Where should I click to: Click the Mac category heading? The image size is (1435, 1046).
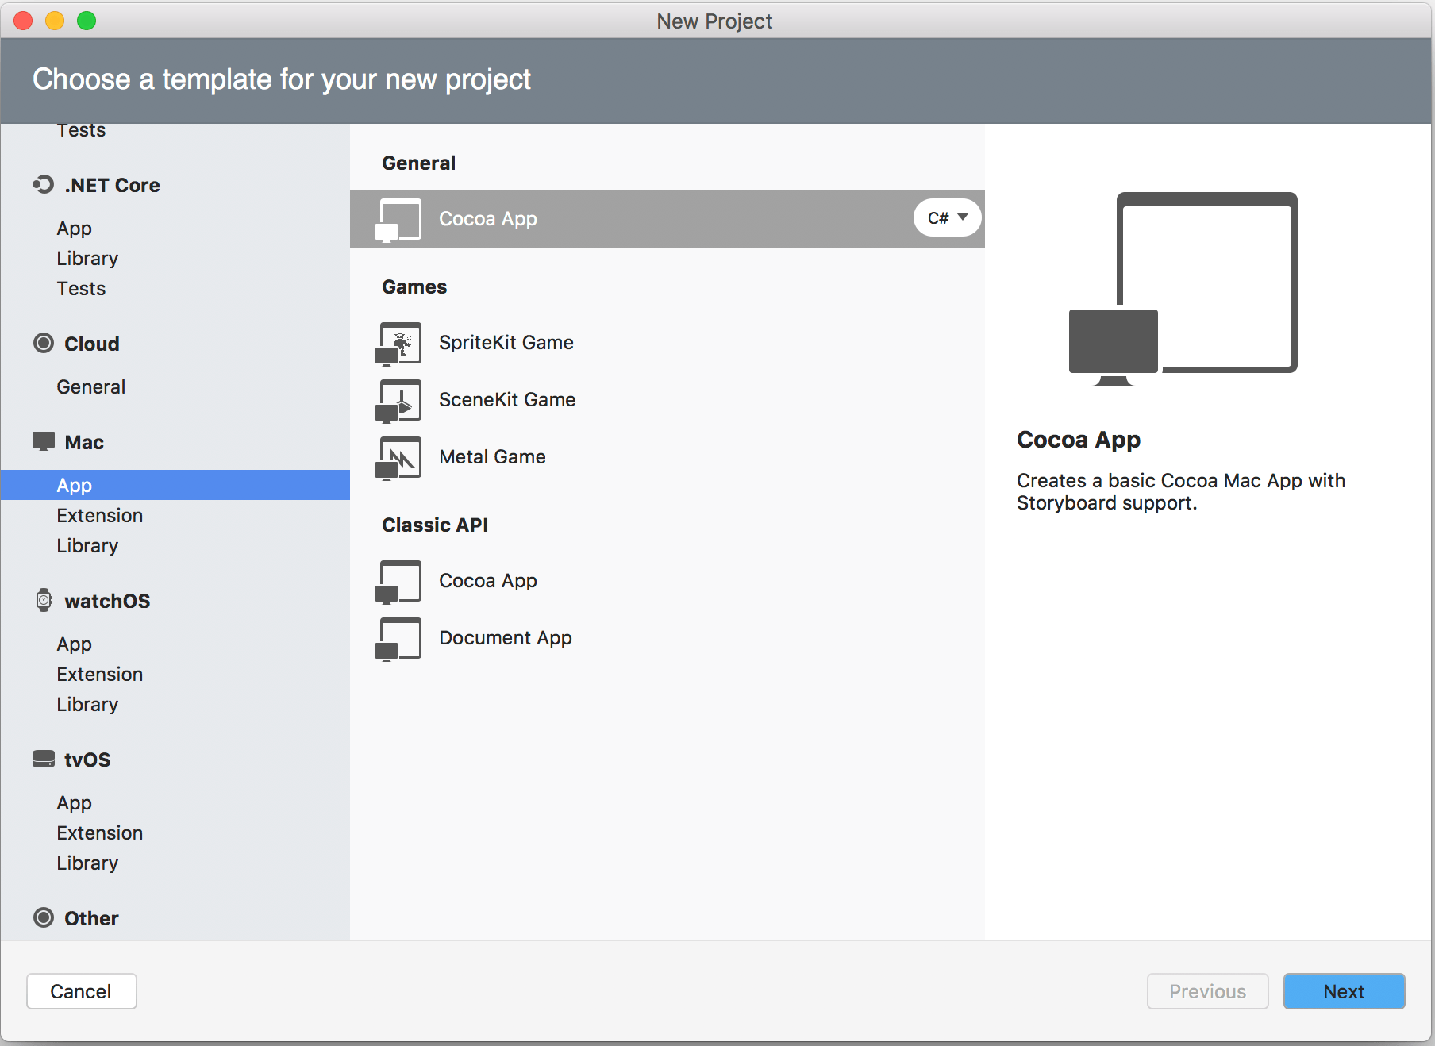point(84,442)
